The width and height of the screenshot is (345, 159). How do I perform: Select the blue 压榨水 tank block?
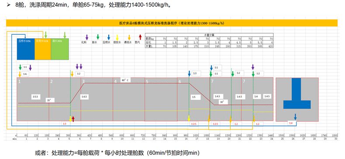(26, 49)
